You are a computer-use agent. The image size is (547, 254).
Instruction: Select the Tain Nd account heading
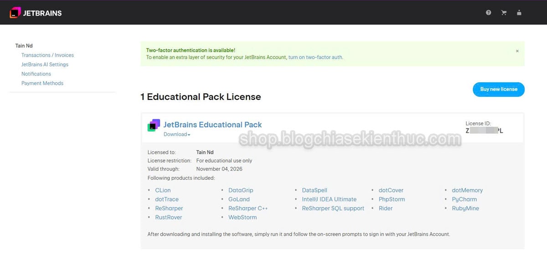[x=24, y=45]
